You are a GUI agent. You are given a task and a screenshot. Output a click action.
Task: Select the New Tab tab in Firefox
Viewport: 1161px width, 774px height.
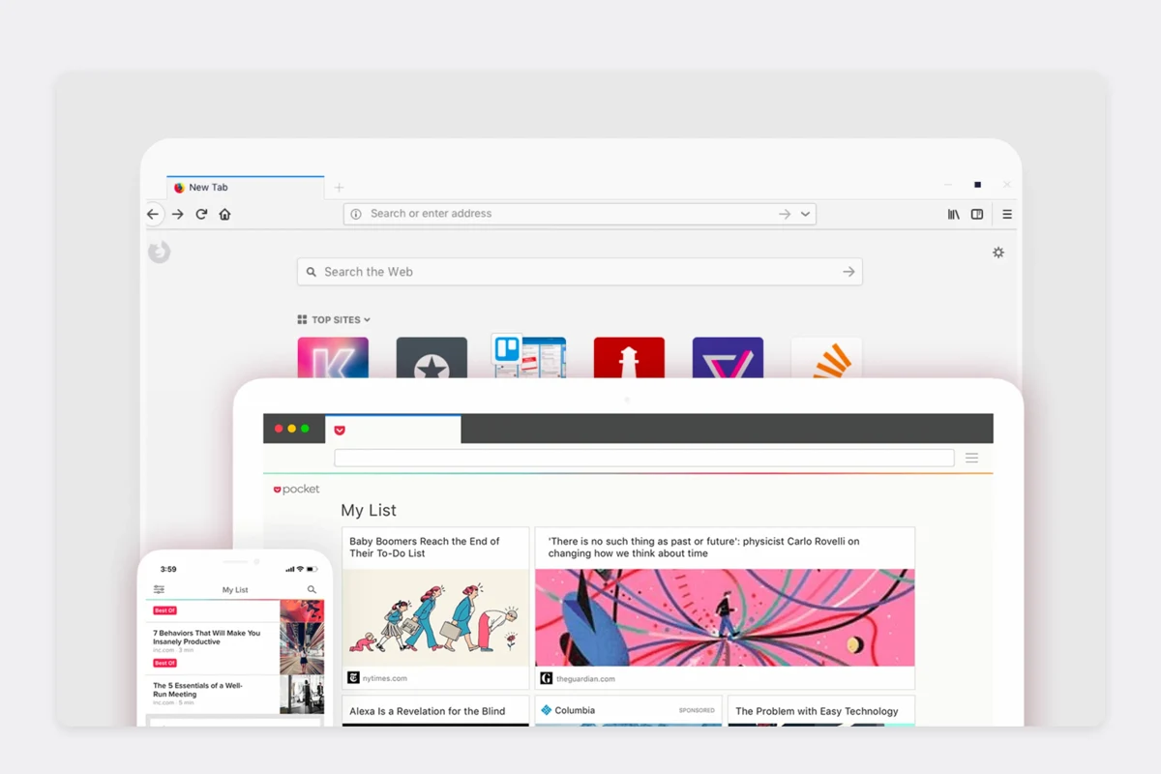(246, 188)
